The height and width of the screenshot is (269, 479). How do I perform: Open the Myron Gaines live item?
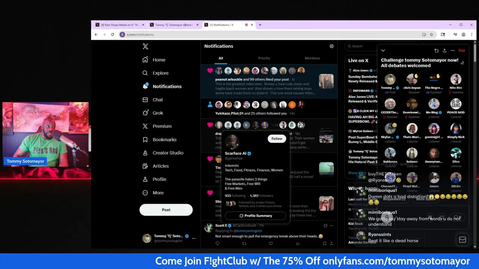coord(362,136)
